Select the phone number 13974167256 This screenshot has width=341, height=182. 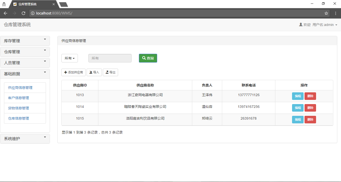pyautogui.click(x=249, y=107)
